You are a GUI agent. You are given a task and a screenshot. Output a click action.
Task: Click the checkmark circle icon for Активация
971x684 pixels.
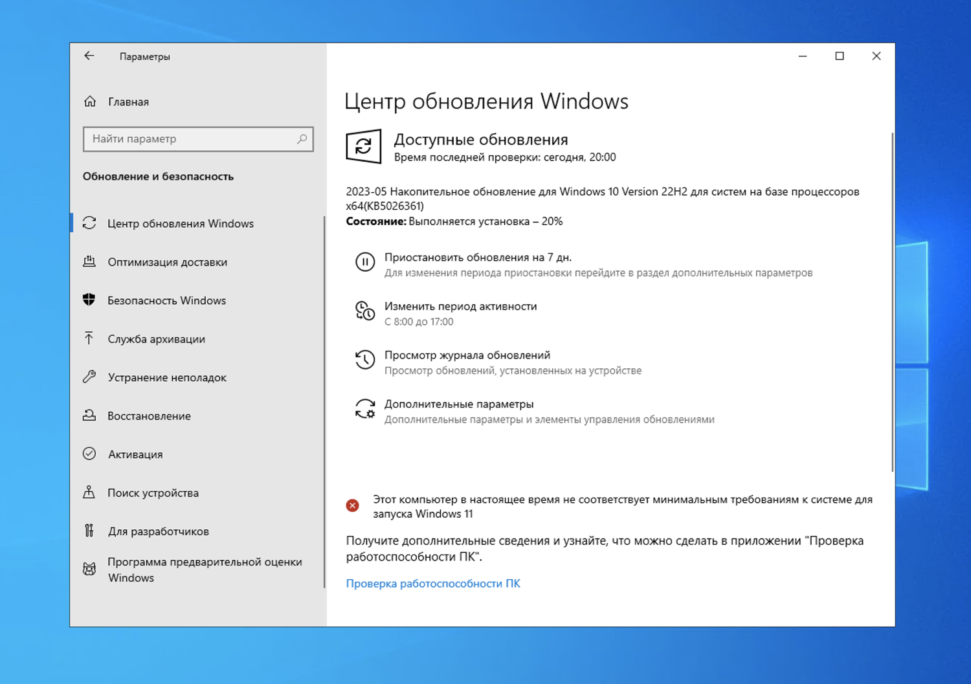coord(89,454)
